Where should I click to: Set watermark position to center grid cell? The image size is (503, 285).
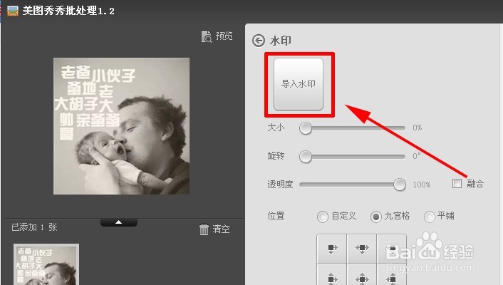(362, 275)
